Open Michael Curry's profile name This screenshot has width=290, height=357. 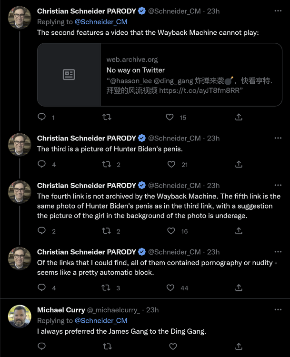61,310
